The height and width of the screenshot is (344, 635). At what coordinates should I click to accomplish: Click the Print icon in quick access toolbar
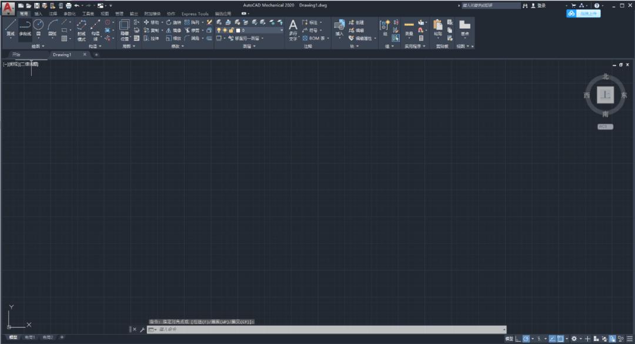pos(68,5)
